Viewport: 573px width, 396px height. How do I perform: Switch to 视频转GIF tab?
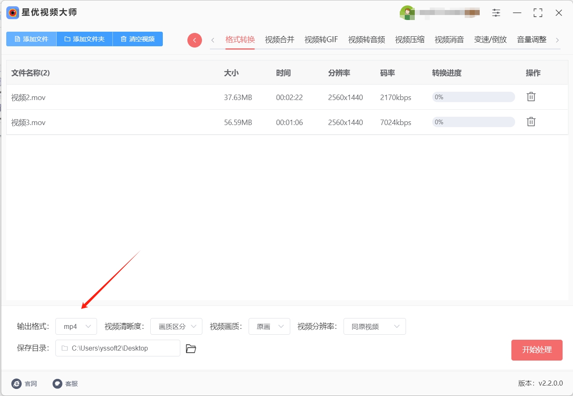click(x=321, y=40)
